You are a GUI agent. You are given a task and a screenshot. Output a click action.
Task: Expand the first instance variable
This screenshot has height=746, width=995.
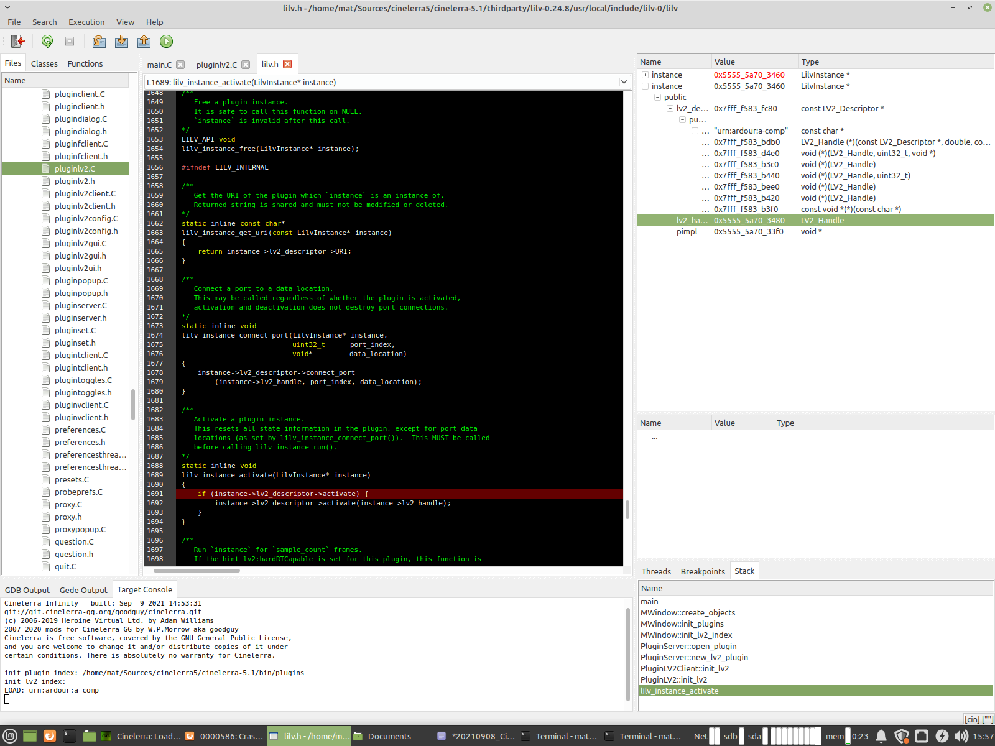tap(645, 75)
